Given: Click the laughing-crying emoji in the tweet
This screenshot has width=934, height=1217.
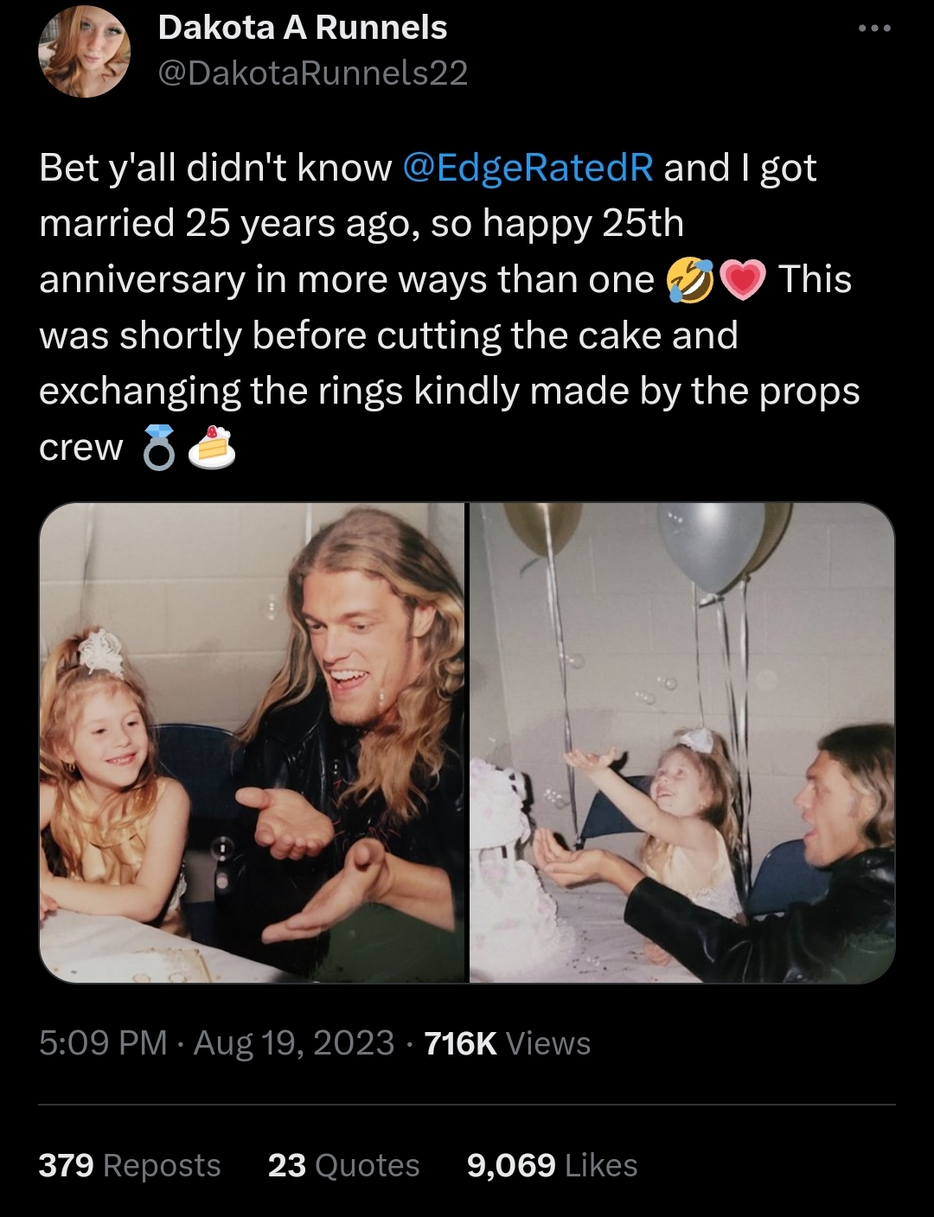Looking at the screenshot, I should coord(689,281).
